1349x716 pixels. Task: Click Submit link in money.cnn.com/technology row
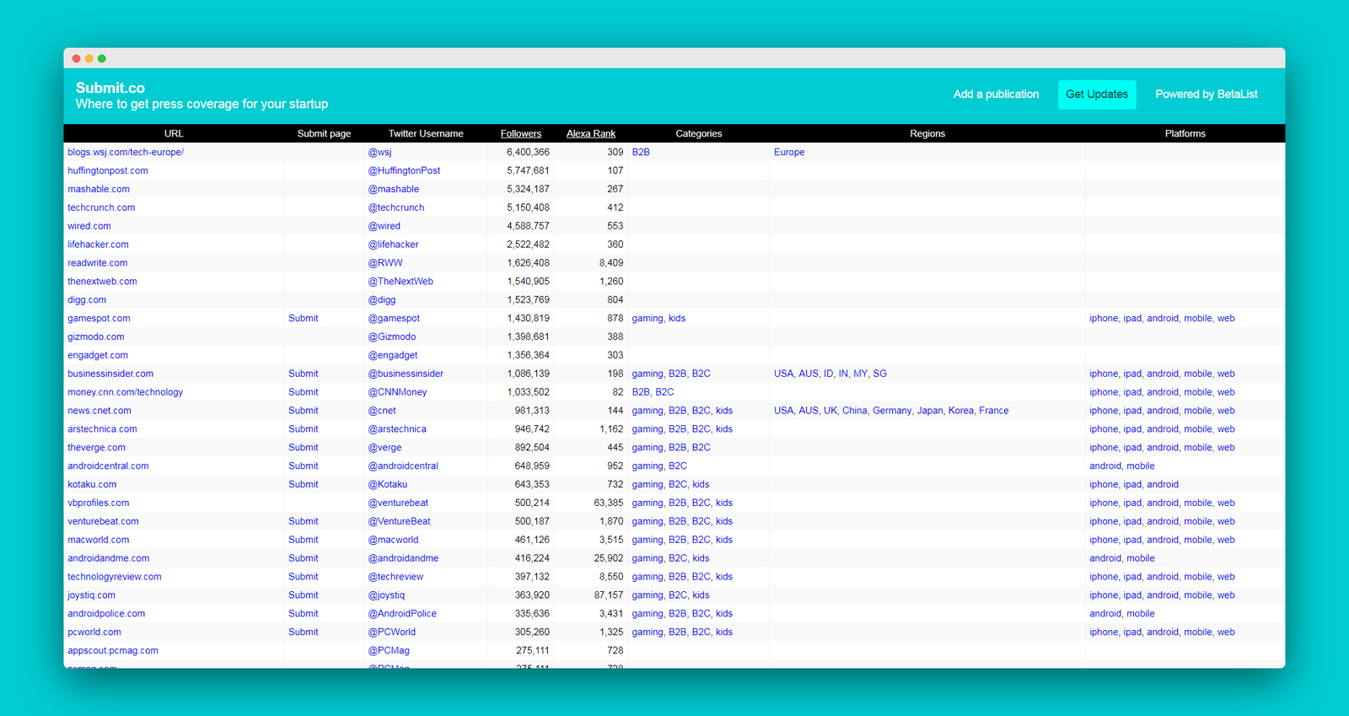pos(304,393)
